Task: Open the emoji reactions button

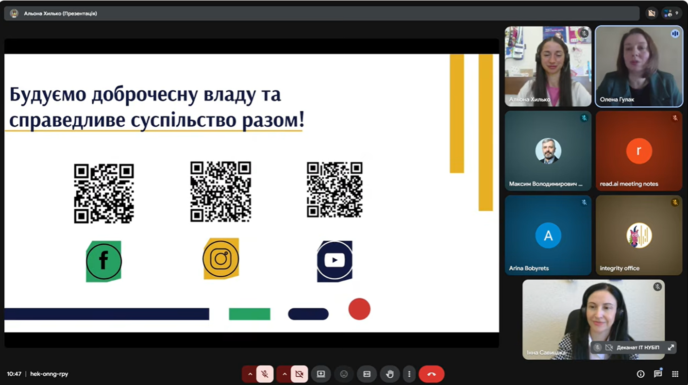Action: pos(344,374)
